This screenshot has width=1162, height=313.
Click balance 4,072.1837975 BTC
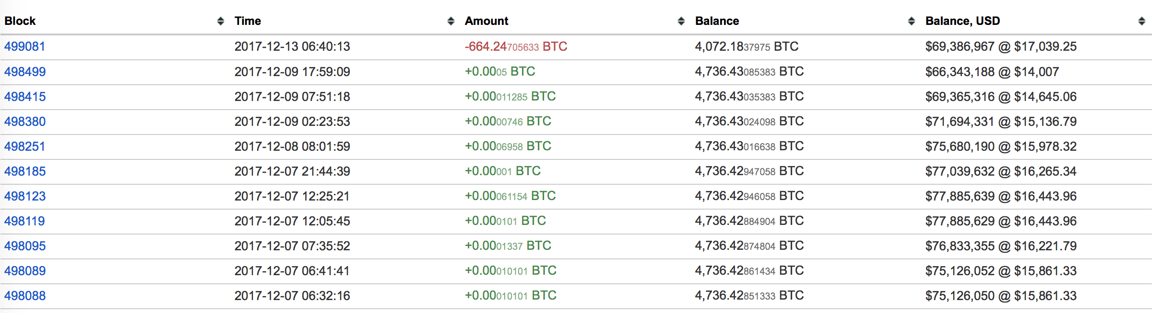pyautogui.click(x=747, y=46)
